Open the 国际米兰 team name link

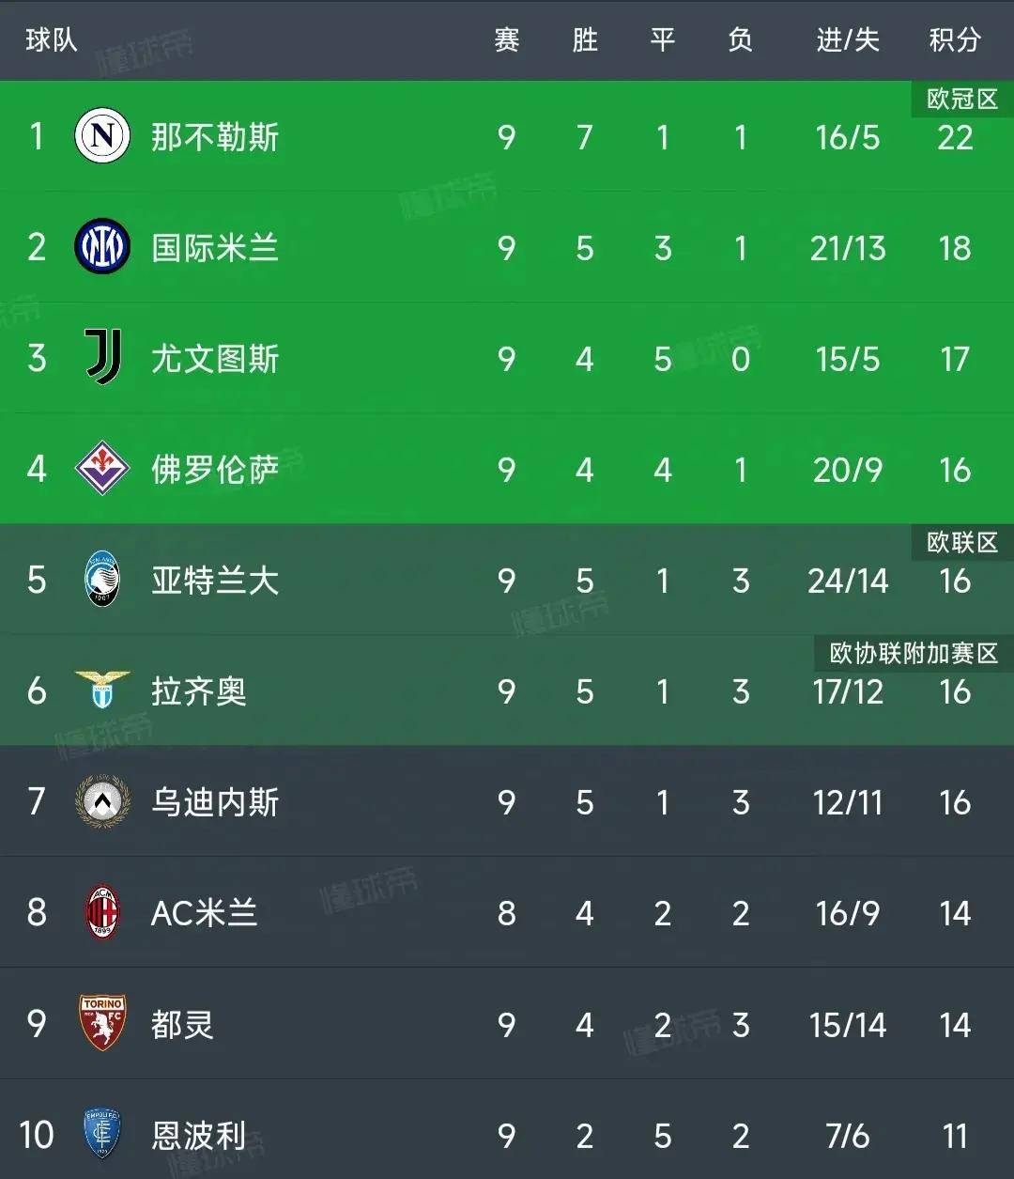[x=215, y=248]
